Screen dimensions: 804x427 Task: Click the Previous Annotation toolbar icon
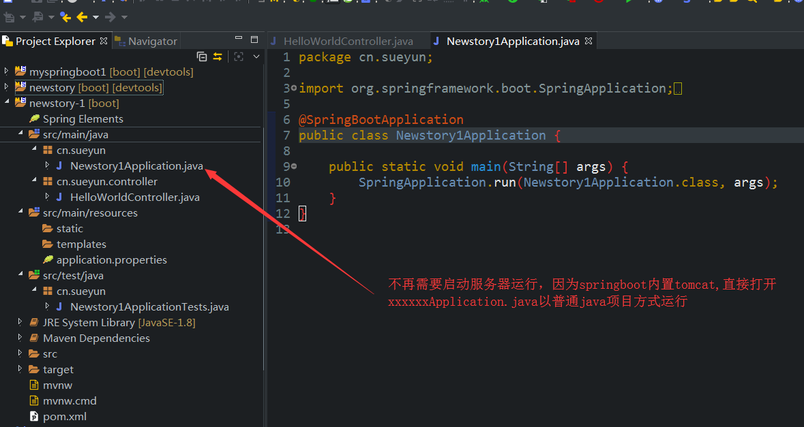[38, 18]
